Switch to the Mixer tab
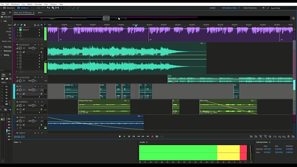Image resolution: width=297 pixels, height=167 pixels. (x=40, y=13)
